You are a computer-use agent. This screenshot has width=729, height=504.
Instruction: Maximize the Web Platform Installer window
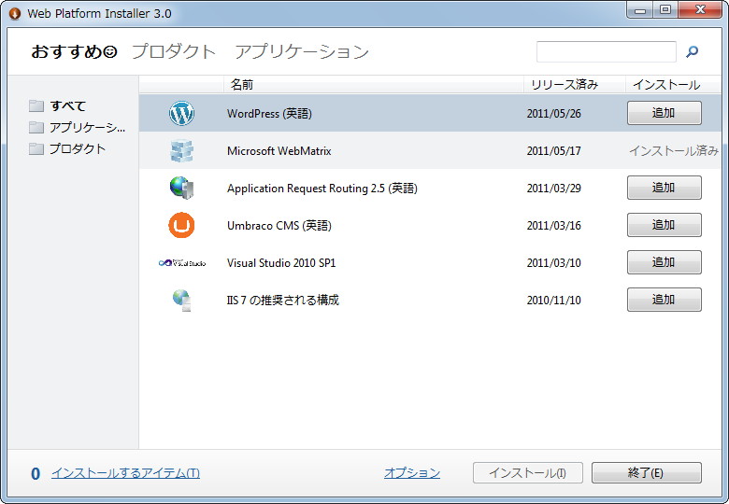[665, 9]
